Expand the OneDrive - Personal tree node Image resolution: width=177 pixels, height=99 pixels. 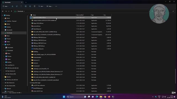pyautogui.click(x=3, y=21)
